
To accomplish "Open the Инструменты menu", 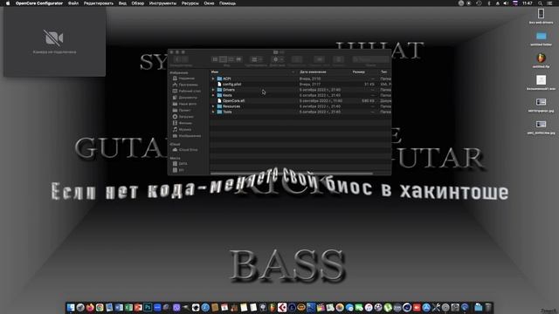I will click(x=162, y=3).
